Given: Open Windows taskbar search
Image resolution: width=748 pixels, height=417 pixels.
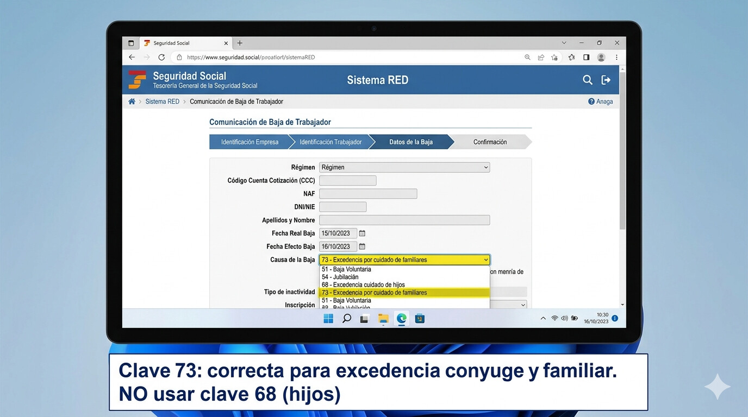Looking at the screenshot, I should tap(346, 319).
